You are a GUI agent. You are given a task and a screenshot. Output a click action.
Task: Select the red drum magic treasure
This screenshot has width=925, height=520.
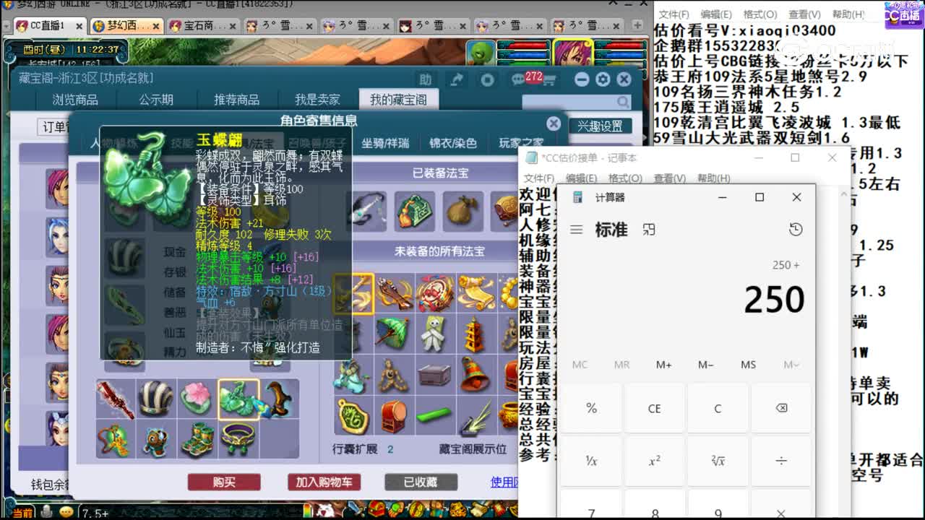[394, 415]
